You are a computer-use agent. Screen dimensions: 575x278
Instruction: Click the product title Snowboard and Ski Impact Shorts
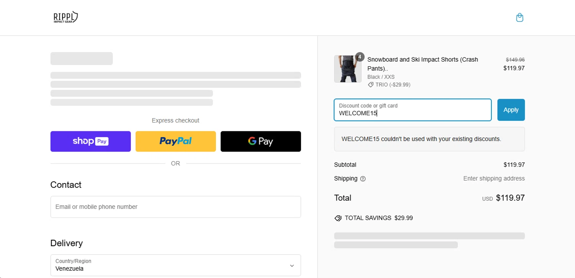tap(423, 64)
